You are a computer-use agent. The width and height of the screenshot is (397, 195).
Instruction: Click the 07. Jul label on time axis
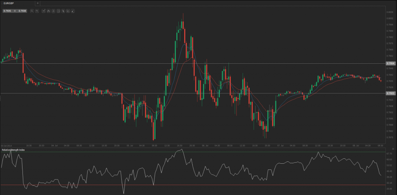280,145
